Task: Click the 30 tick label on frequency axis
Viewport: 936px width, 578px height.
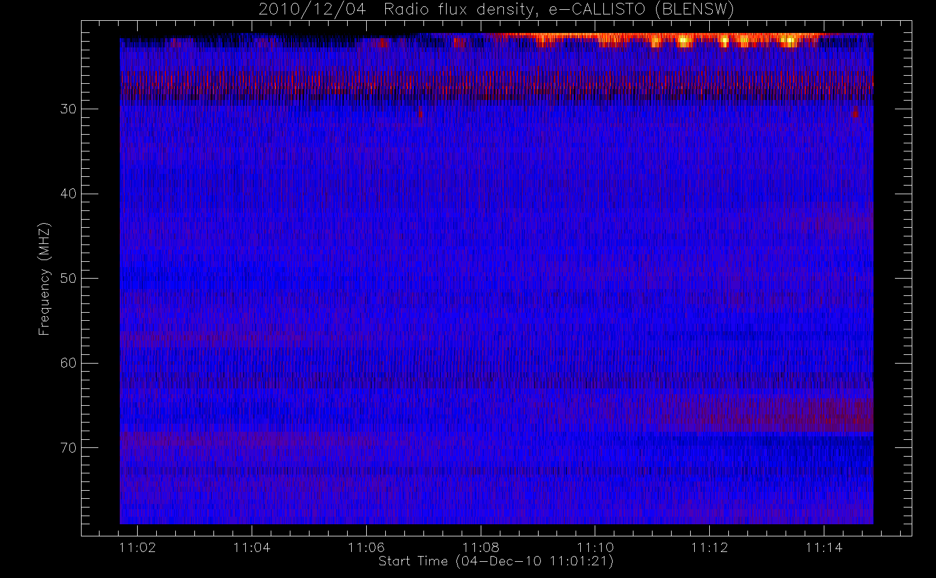Action: [68, 109]
